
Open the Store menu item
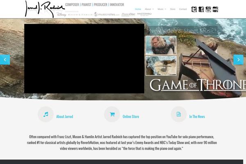(173, 9)
